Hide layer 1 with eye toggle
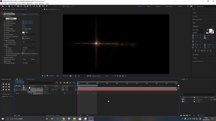This screenshot has height=121, width=216. point(15,88)
